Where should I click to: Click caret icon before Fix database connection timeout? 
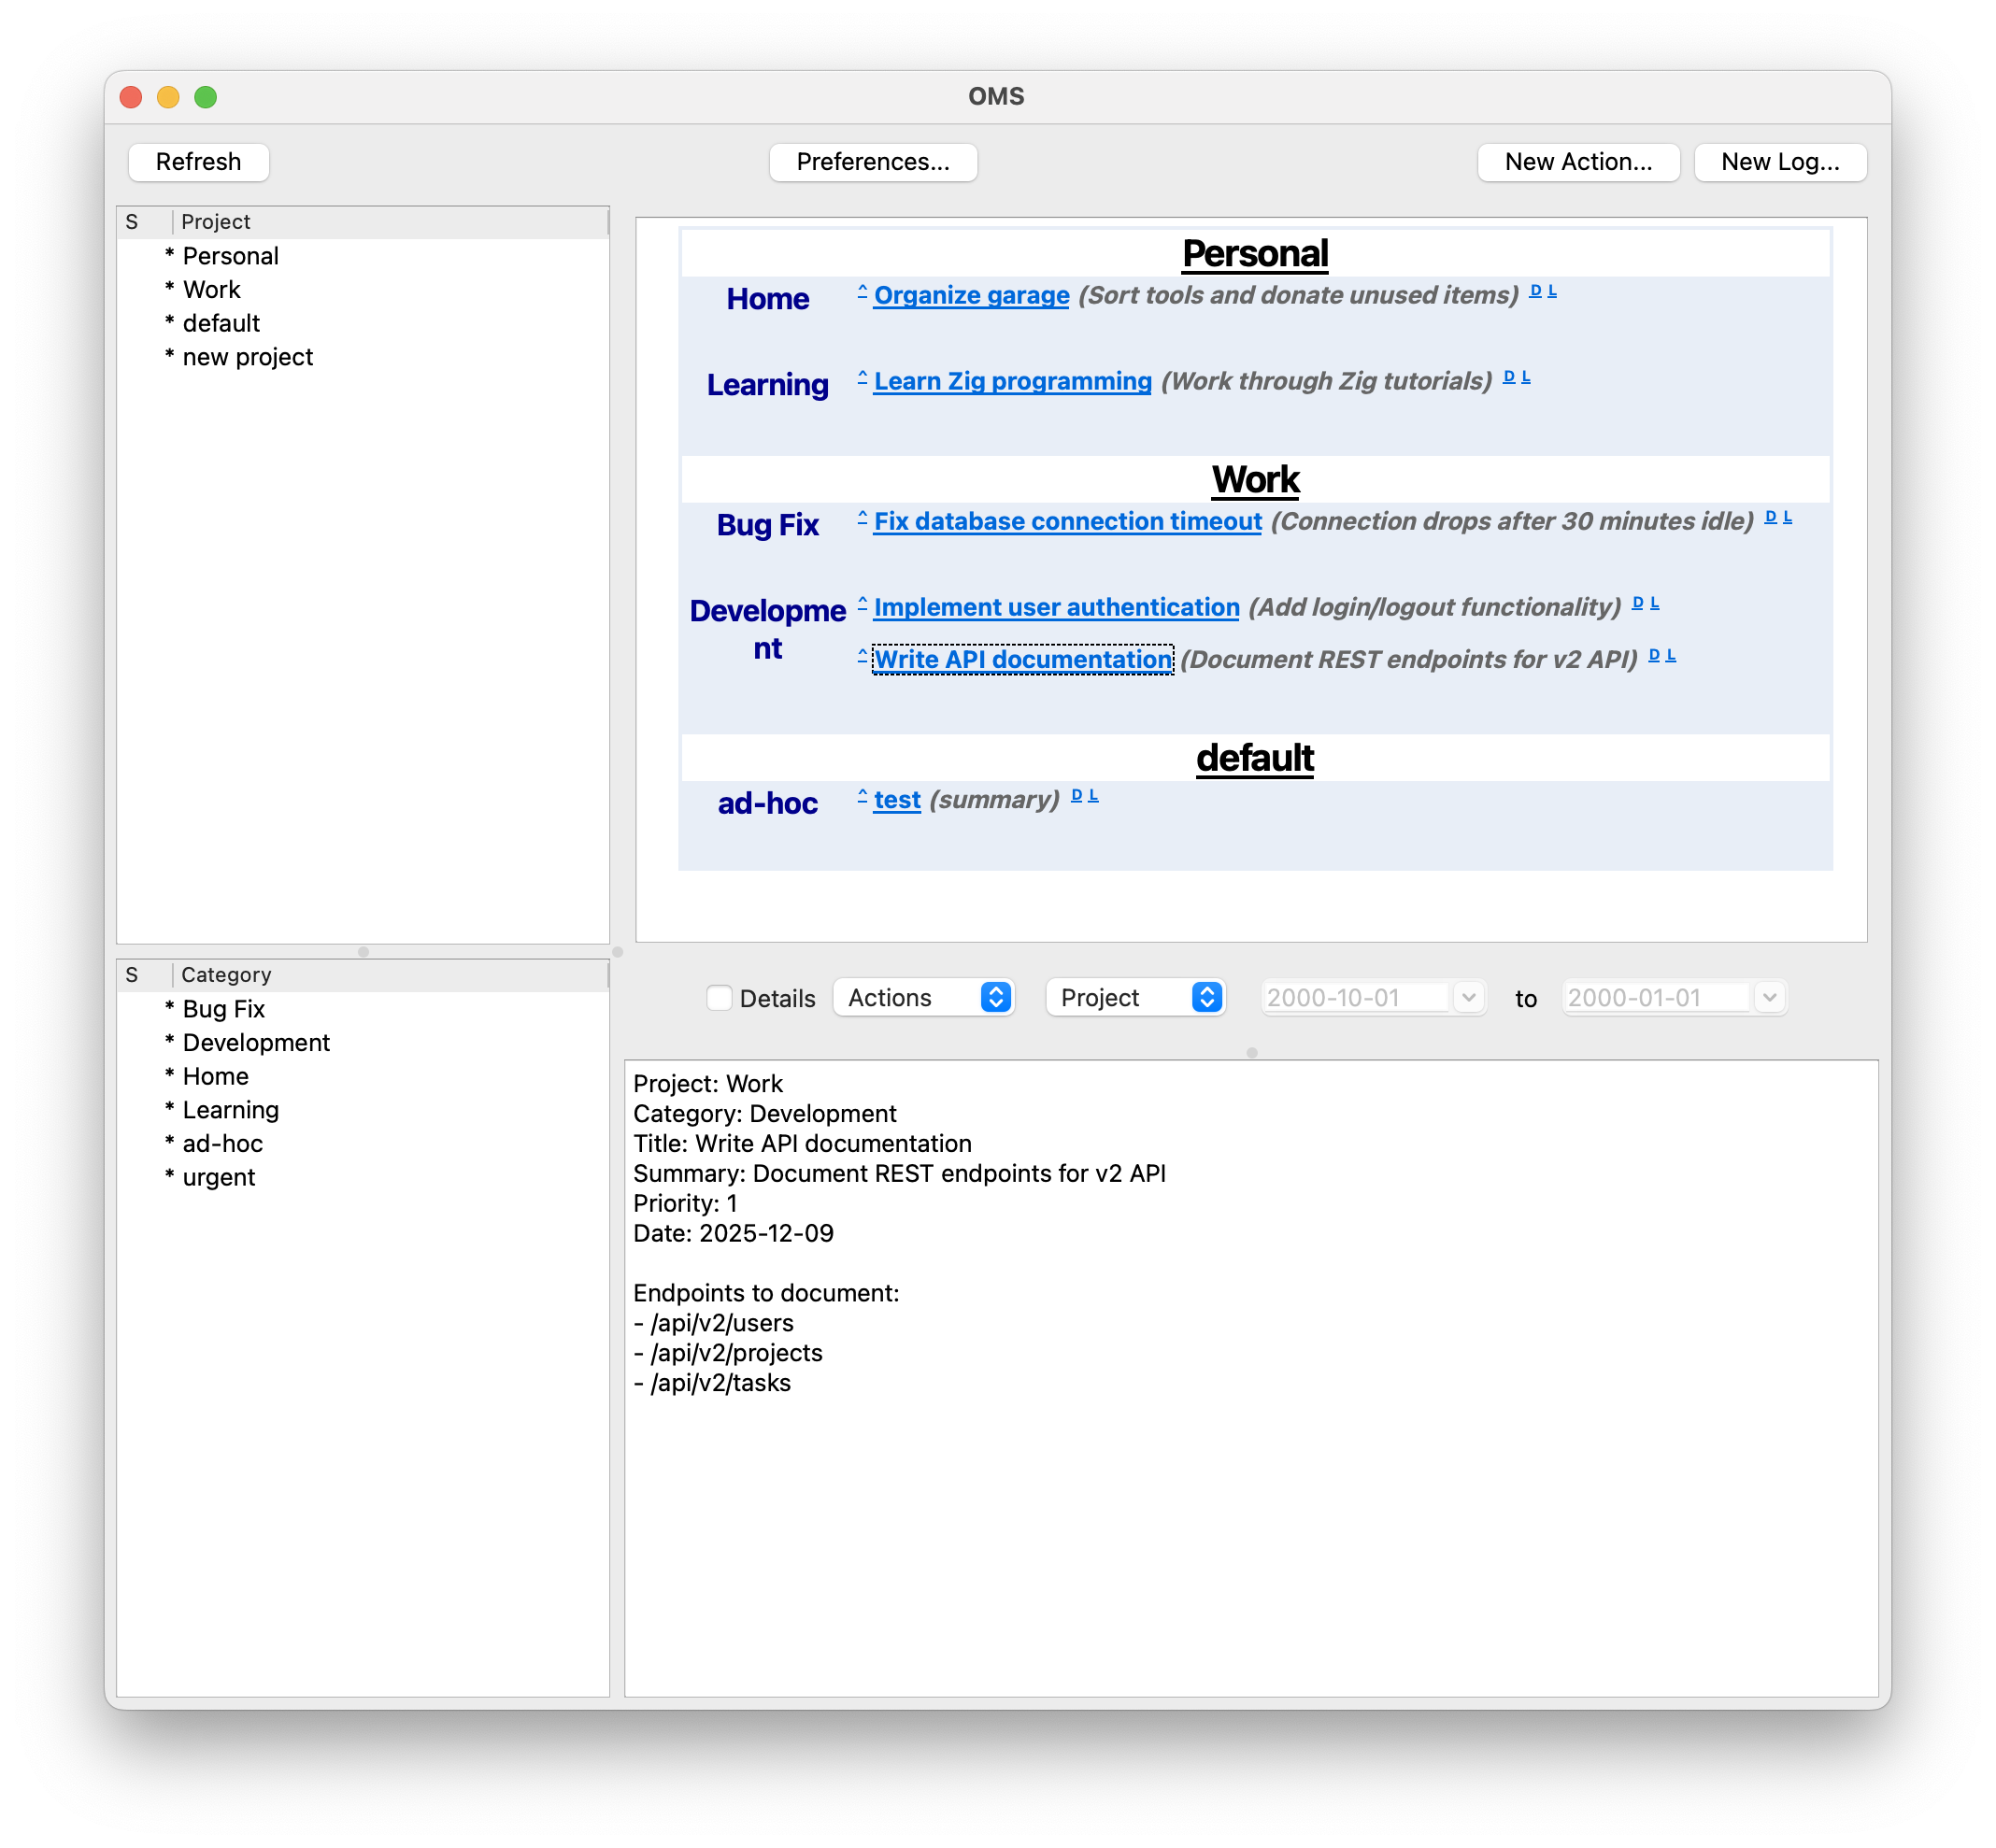click(862, 517)
